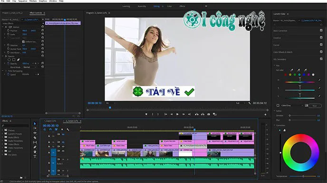Viewport: 327px width, 183px height.
Task: Toggle the Creative section checkbox
Action: pyautogui.click(x=321, y=37)
